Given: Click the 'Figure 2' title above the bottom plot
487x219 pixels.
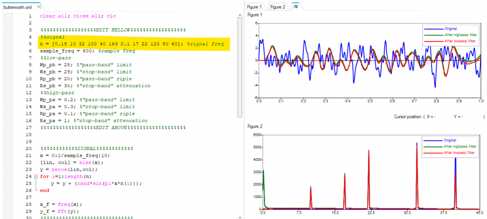Looking at the screenshot, I should tap(255, 126).
